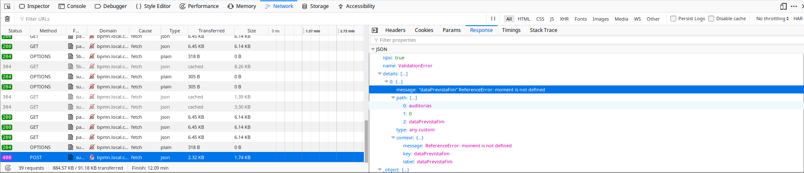Click the Filter properties field
The image size is (804, 173).
pyautogui.click(x=586, y=40)
